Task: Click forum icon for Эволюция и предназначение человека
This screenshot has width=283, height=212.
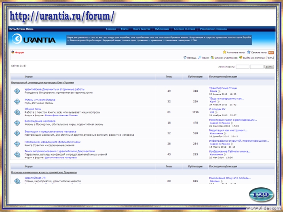Action: (17, 133)
